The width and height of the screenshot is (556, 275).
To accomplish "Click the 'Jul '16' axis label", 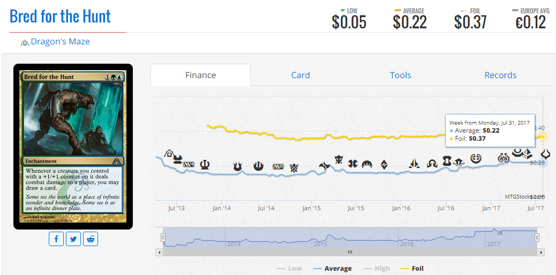I will [x=446, y=208].
